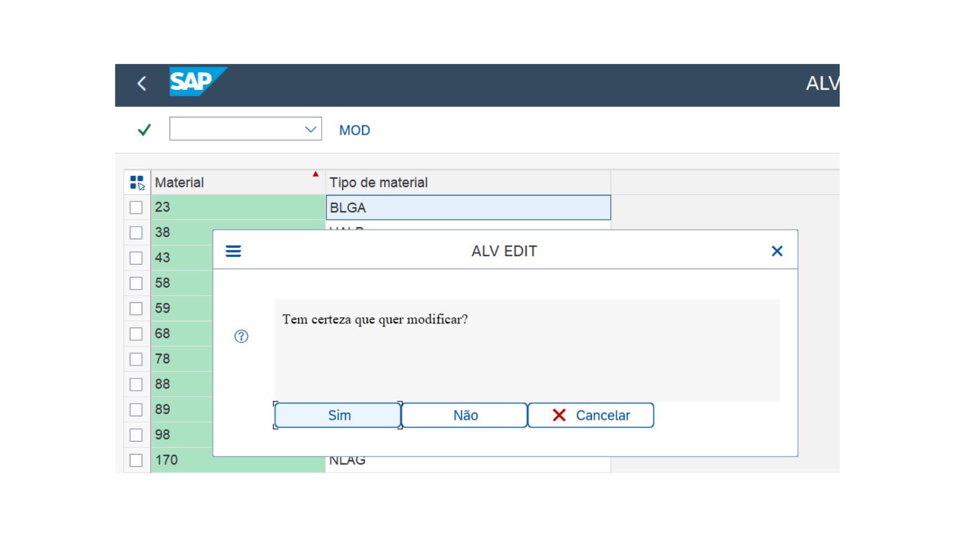The width and height of the screenshot is (955, 537).
Task: Click the select-all grid icon
Action: [137, 182]
